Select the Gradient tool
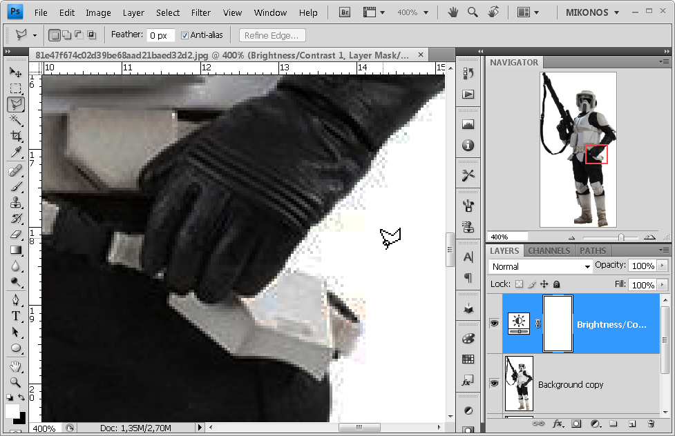The width and height of the screenshot is (675, 436). (x=15, y=250)
